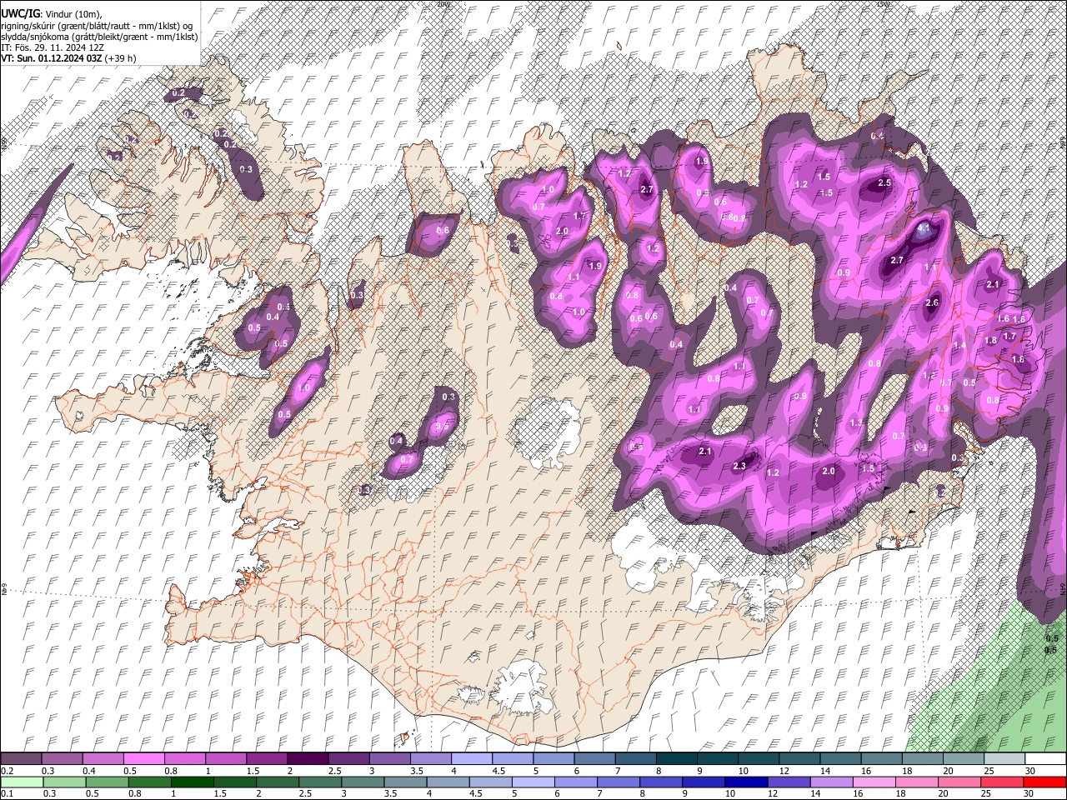The height and width of the screenshot is (800, 1067).
Task: Pick the light purple 14 swatch in rain scale
Action: point(830,782)
